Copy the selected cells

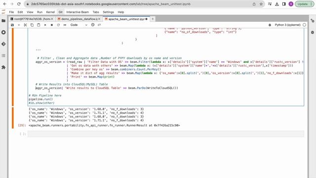point(32,25)
